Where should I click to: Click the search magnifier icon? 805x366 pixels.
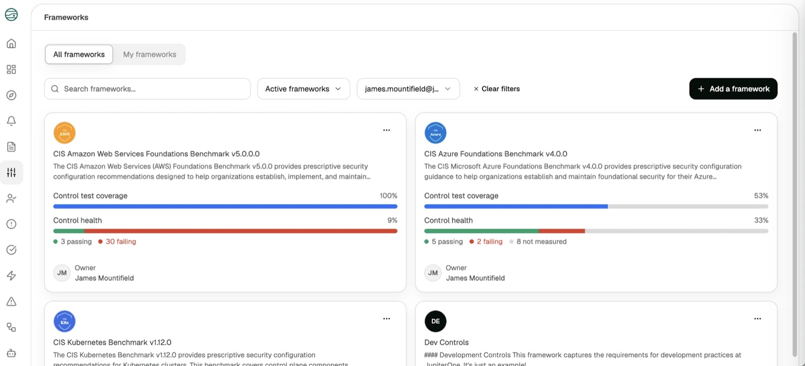click(55, 89)
